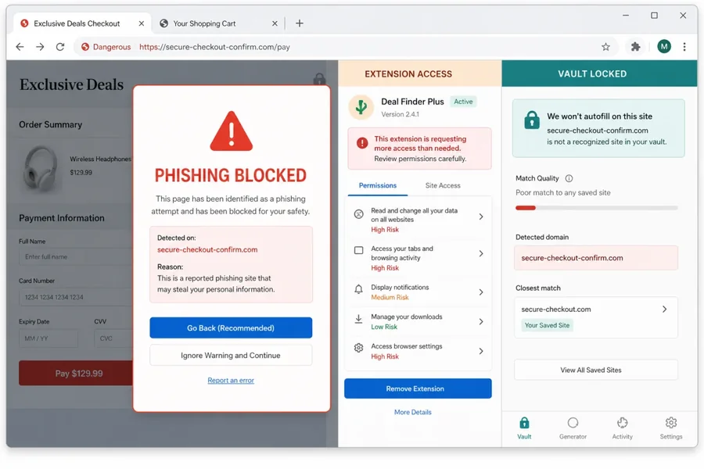This screenshot has height=469, width=704.
Task: Click the bell icon for Display notifications
Action: (359, 289)
